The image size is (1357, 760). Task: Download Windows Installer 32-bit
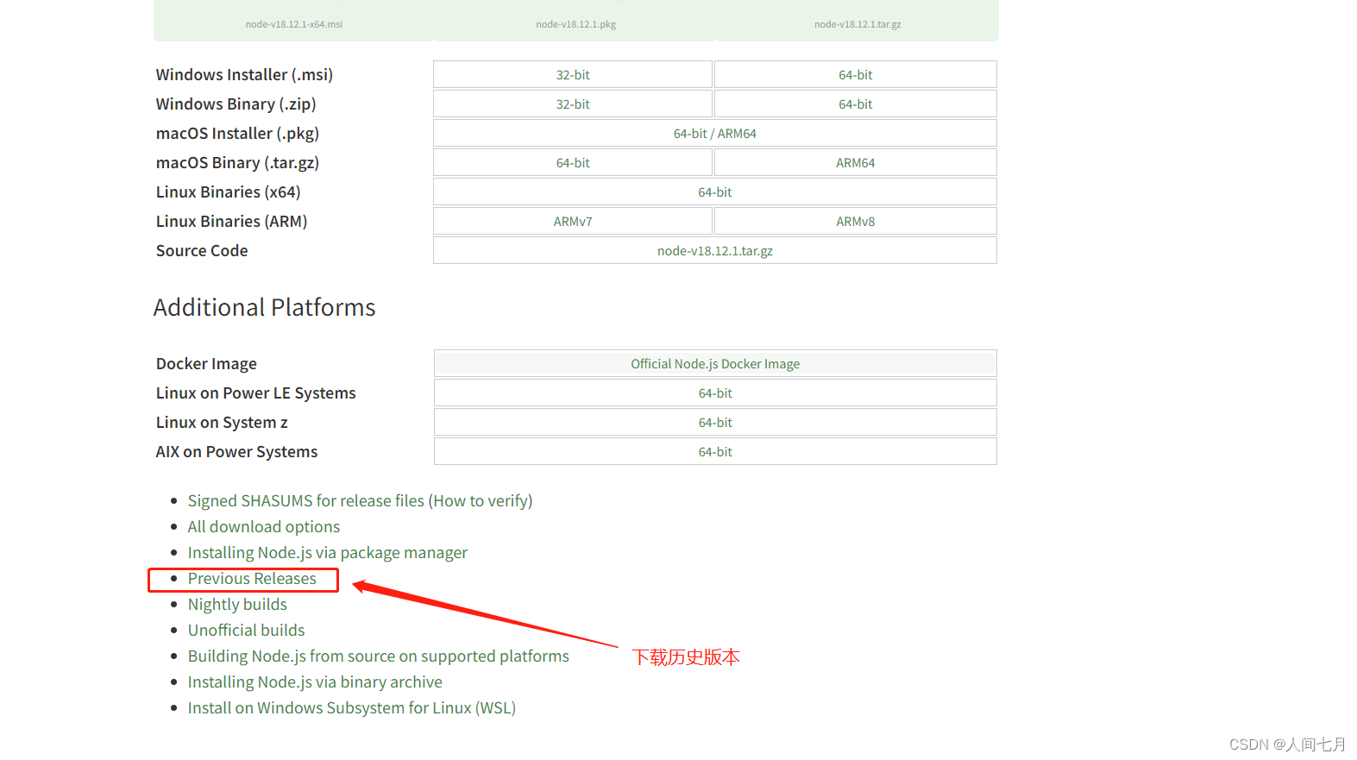[573, 75]
